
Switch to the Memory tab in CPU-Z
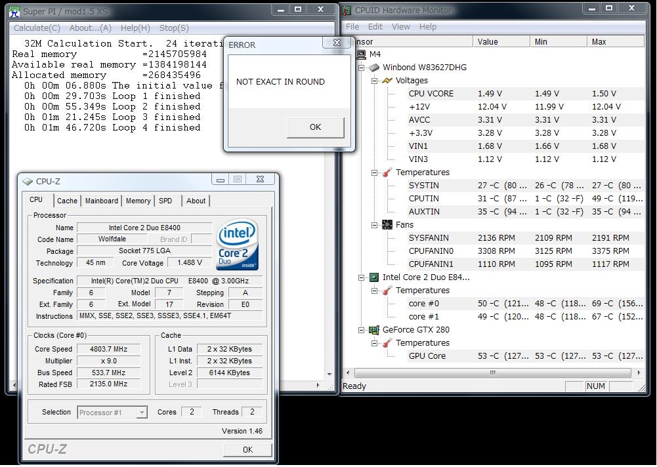tap(138, 201)
